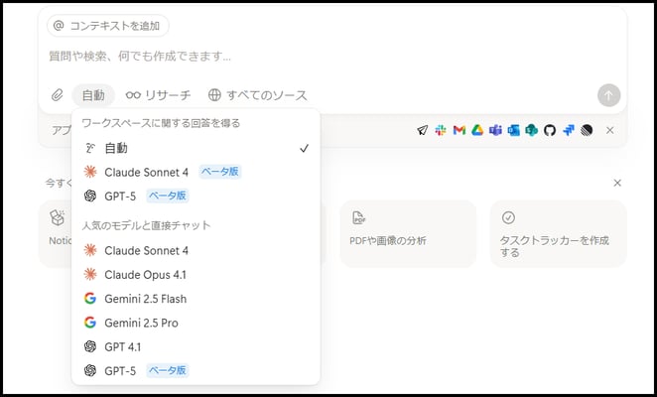Click the Gmail app icon
Viewport: 657px width, 397px height.
460,130
